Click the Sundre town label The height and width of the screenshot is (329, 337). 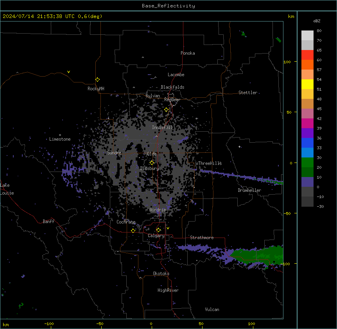(x=114, y=153)
